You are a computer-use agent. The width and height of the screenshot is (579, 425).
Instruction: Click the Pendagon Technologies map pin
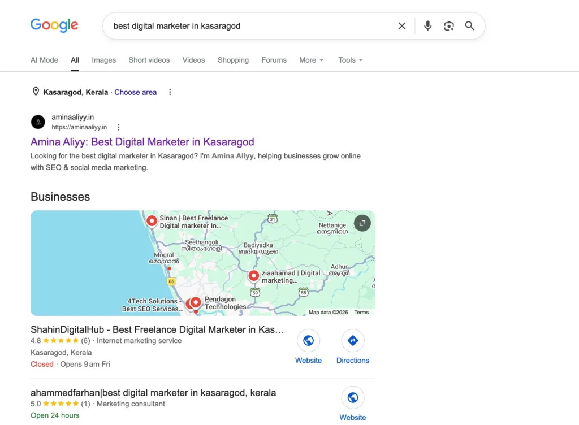click(196, 303)
